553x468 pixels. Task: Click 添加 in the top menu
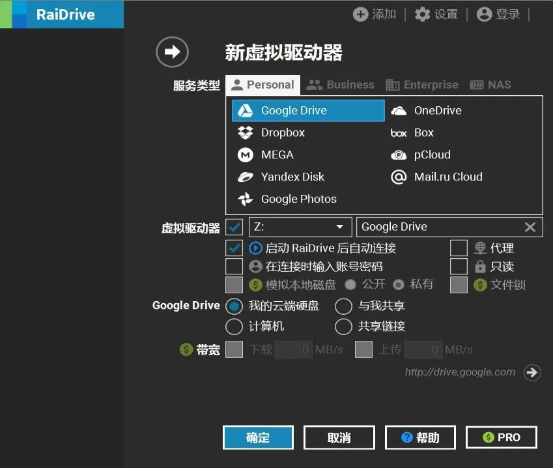pos(384,14)
